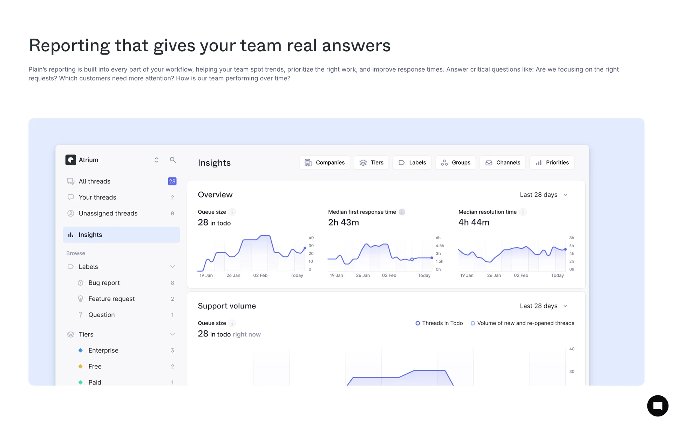Click the Today data point on Queue size chart
The image size is (673, 421).
click(305, 248)
